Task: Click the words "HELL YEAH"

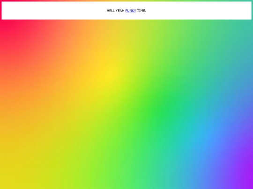Action: coord(115,11)
